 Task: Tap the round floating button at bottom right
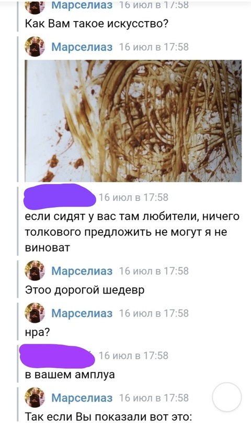(x=227, y=397)
